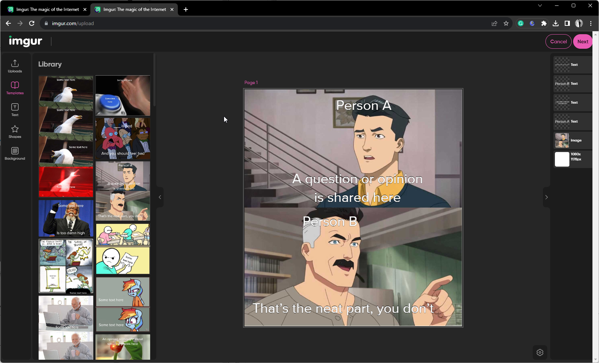
Task: View site information lock icon
Action: pyautogui.click(x=46, y=23)
